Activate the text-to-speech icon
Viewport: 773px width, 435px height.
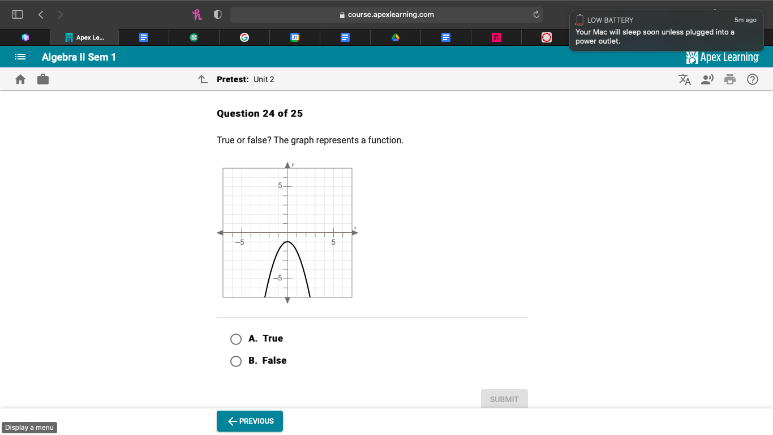click(x=707, y=79)
